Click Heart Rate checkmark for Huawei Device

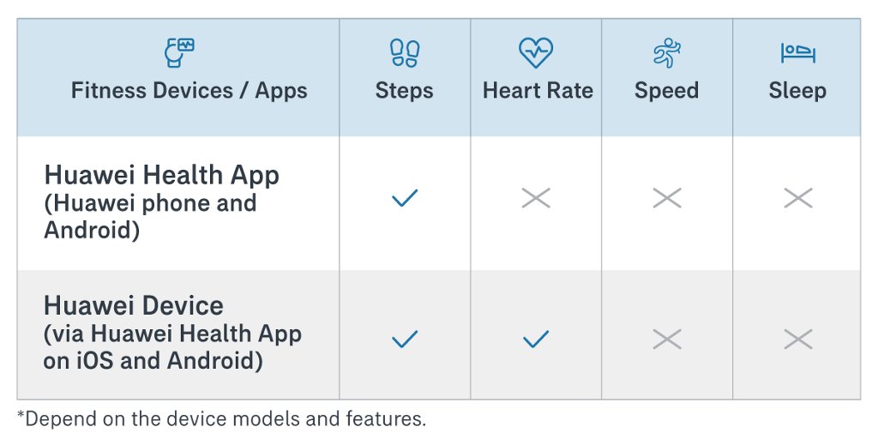(536, 340)
